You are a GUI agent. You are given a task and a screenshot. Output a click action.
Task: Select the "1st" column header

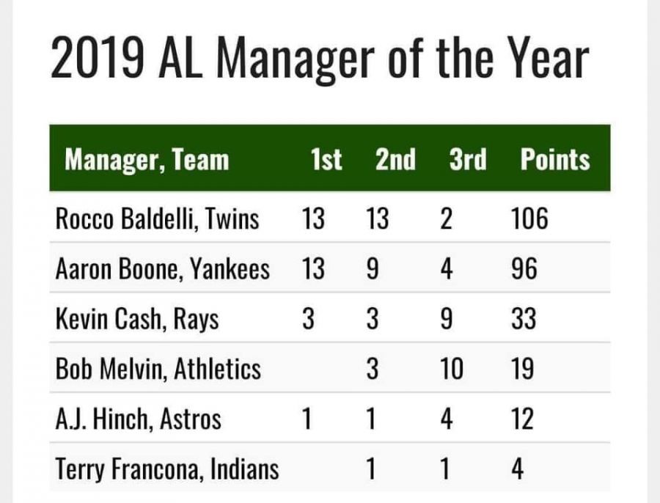coord(326,160)
